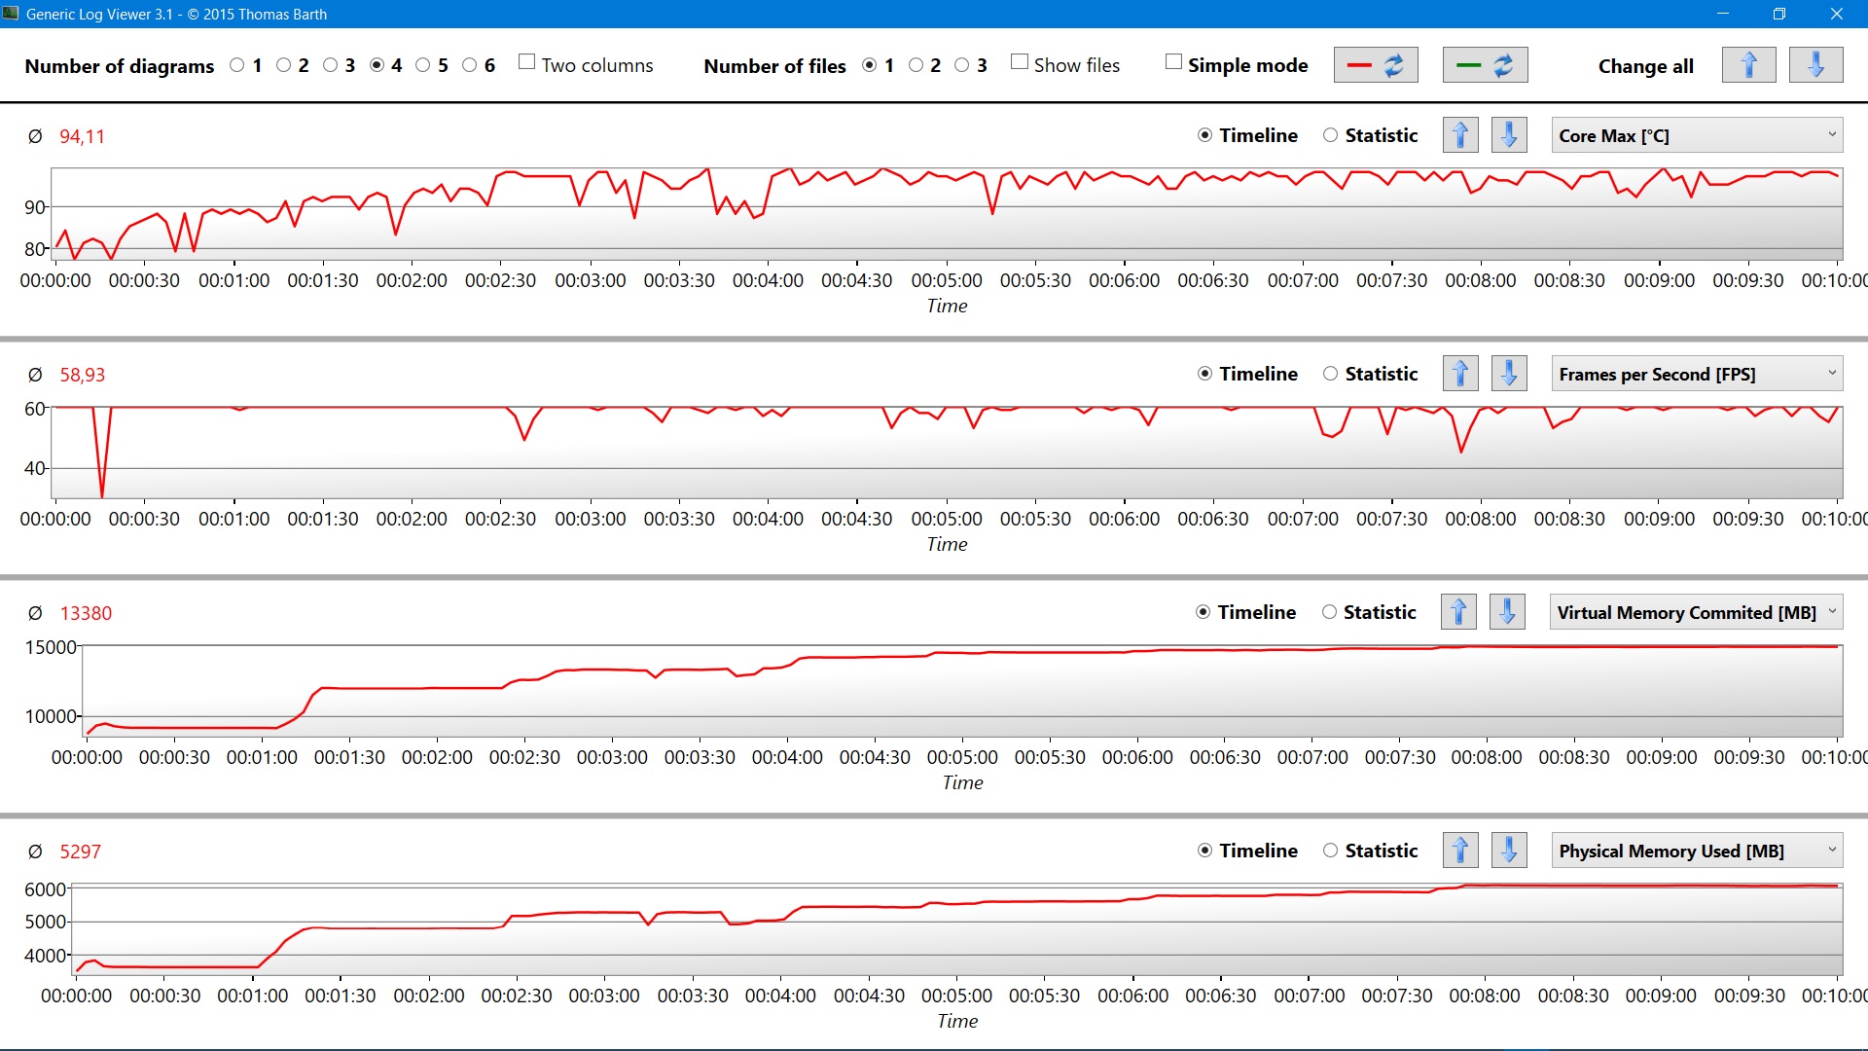Screen dimensions: 1868x1051
Task: Expand the Frames per Second [FPS] dropdown
Action: (x=1696, y=374)
